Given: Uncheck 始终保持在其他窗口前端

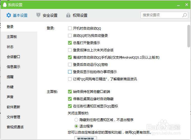Looking at the screenshot, I should coord(70,92).
